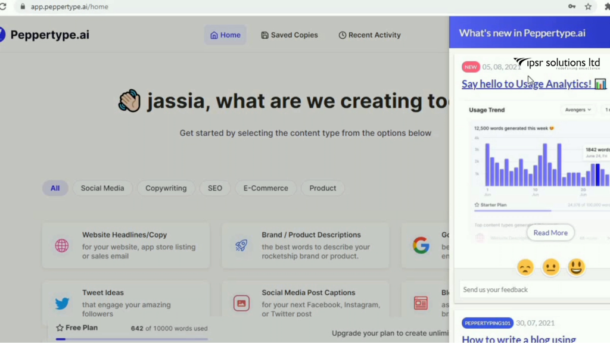Open the Brand / Product Descriptions card
The height and width of the screenshot is (343, 610).
coord(306,245)
